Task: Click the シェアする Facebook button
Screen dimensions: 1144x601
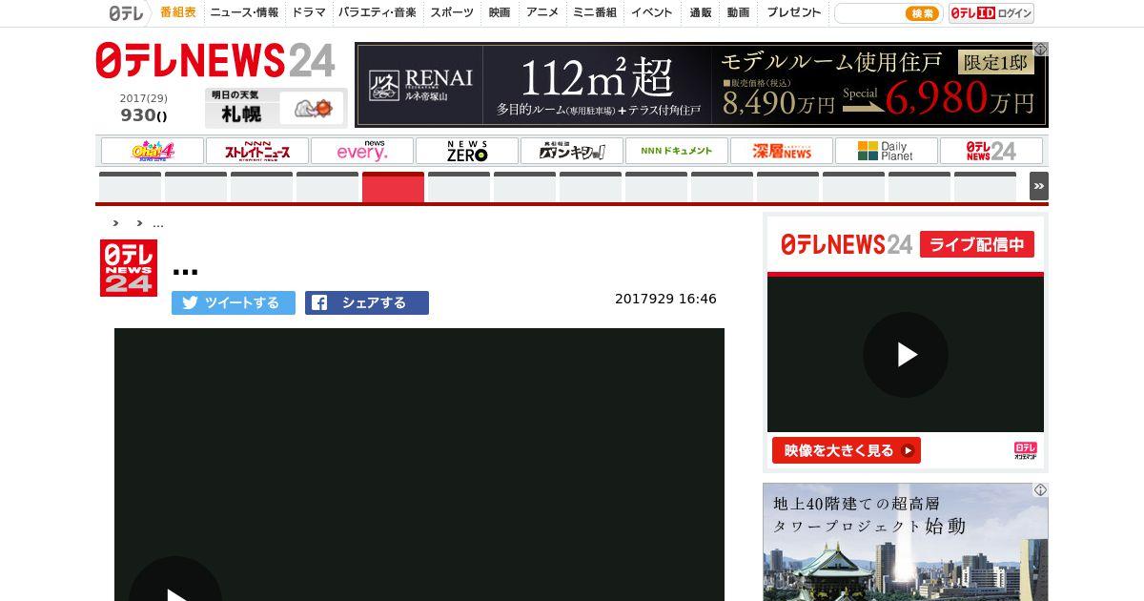Action: [x=367, y=302]
